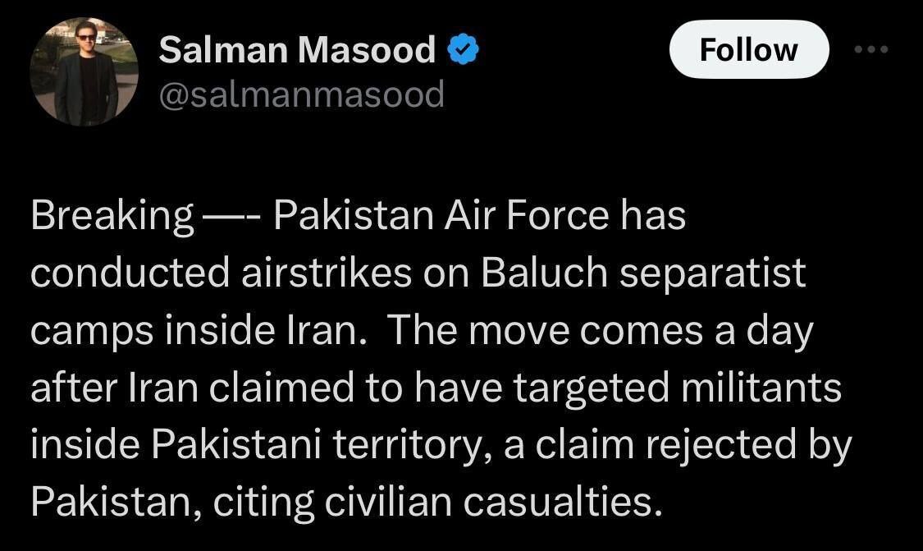Click the blue verified checkmark badge
Viewport: 923px width, 551px height.
tap(463, 51)
